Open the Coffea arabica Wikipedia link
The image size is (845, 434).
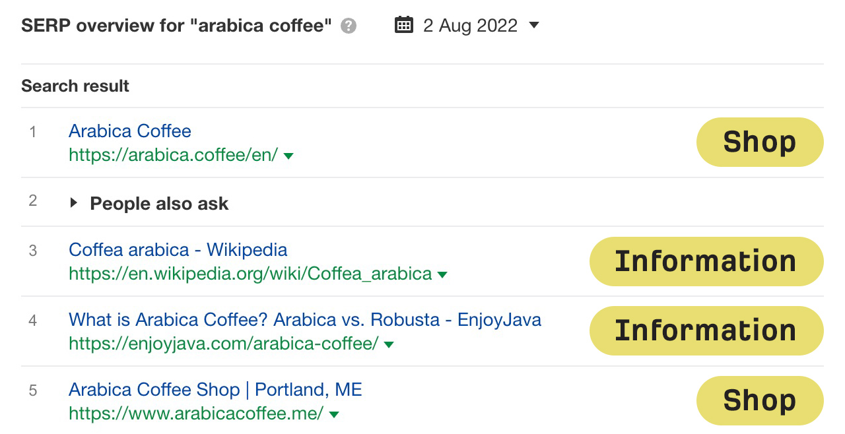click(x=178, y=250)
